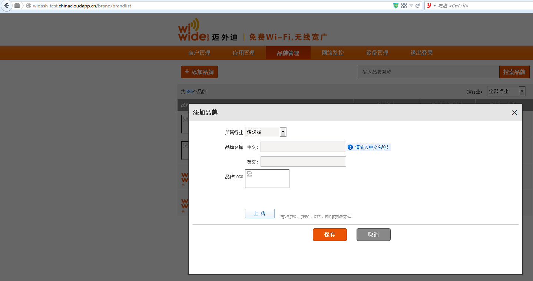Select the 品牌管理 tab

(288, 53)
